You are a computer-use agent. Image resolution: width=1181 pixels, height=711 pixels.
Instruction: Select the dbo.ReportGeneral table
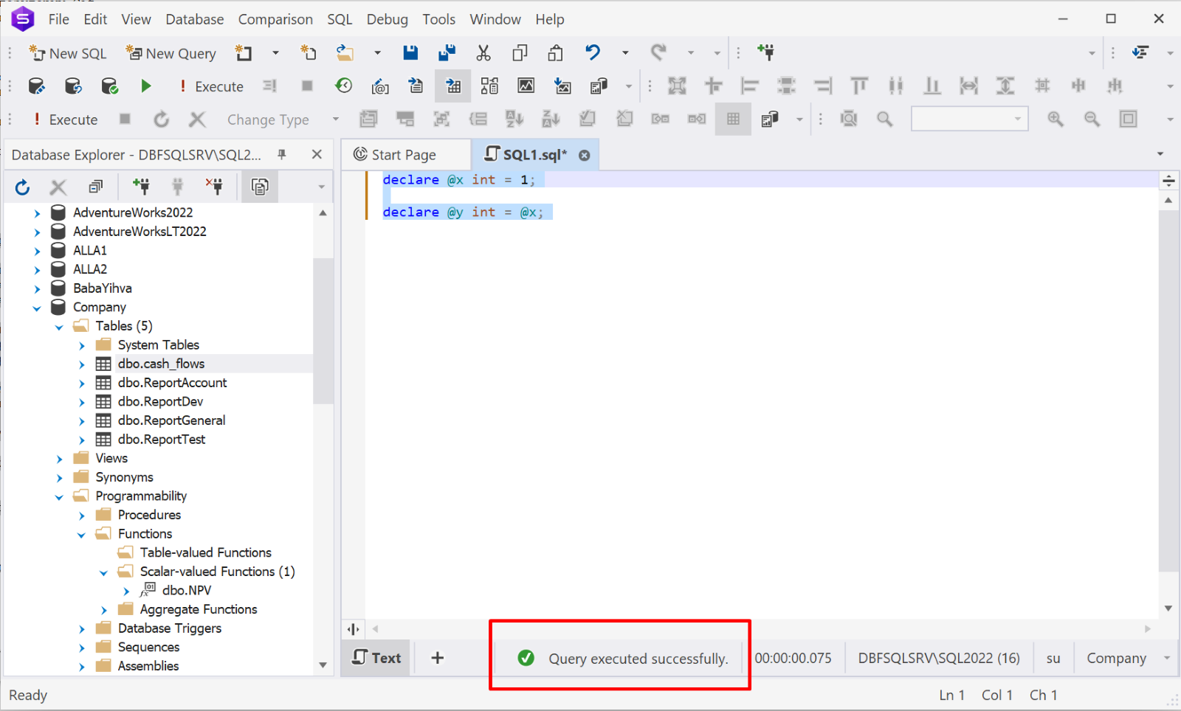pos(171,420)
